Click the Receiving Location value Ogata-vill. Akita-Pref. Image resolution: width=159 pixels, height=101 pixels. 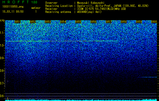95,6
